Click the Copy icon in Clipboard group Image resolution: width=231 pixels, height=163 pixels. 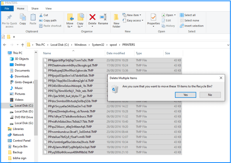pos(23,17)
